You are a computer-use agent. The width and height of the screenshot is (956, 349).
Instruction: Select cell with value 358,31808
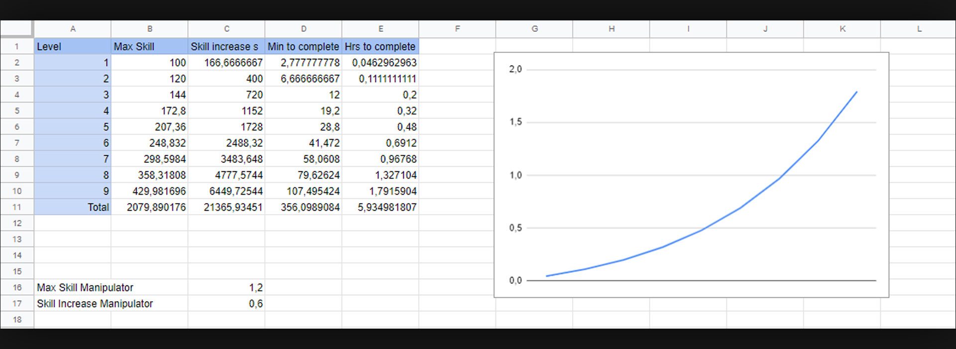tap(149, 175)
